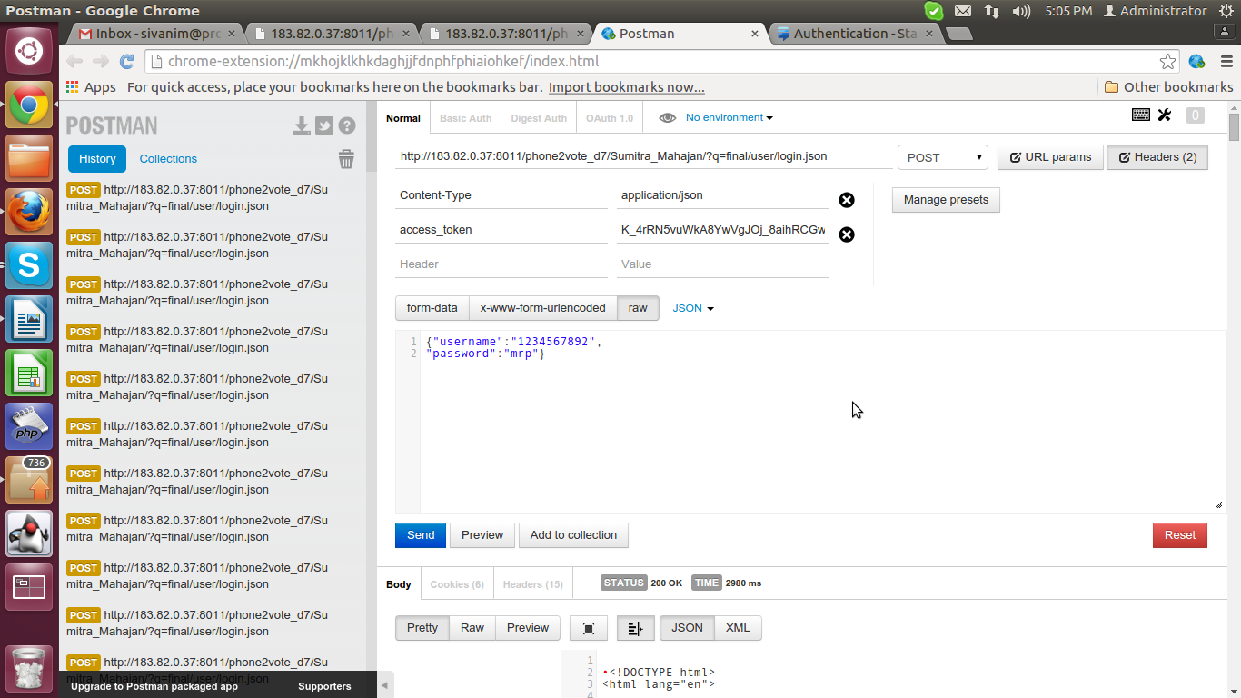
Task: Enable the form-data body mode
Action: click(x=432, y=308)
